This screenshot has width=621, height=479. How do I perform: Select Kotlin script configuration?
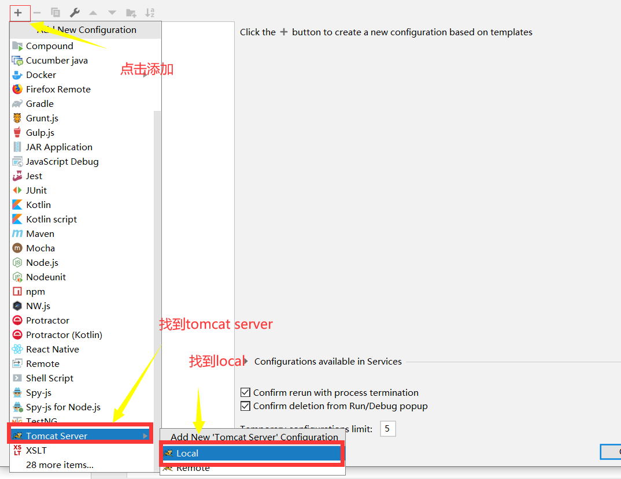point(82,220)
